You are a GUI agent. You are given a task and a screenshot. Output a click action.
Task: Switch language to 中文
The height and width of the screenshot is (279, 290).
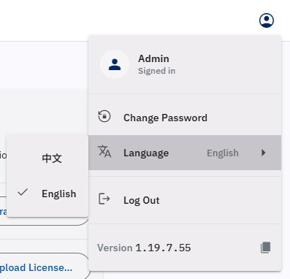click(x=47, y=158)
